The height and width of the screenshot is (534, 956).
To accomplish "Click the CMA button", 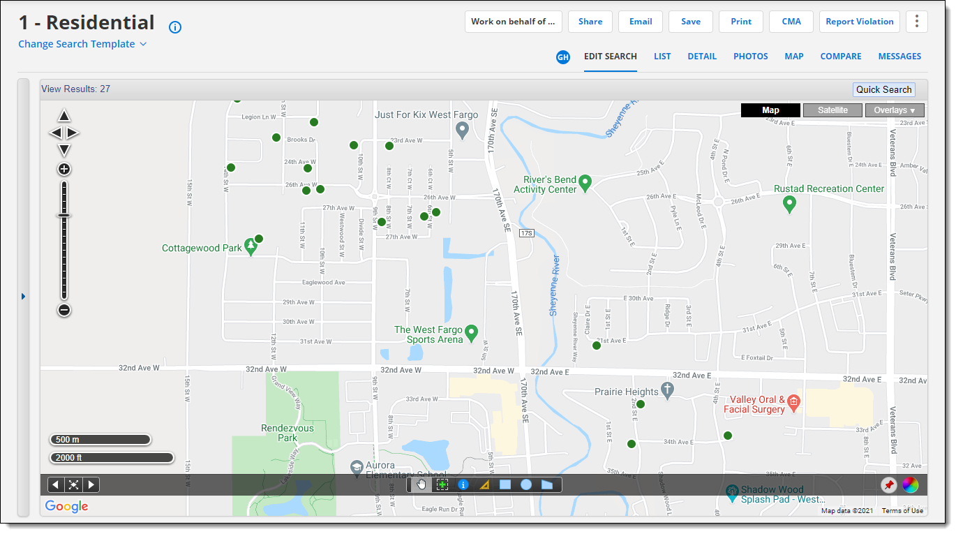I will pos(791,22).
